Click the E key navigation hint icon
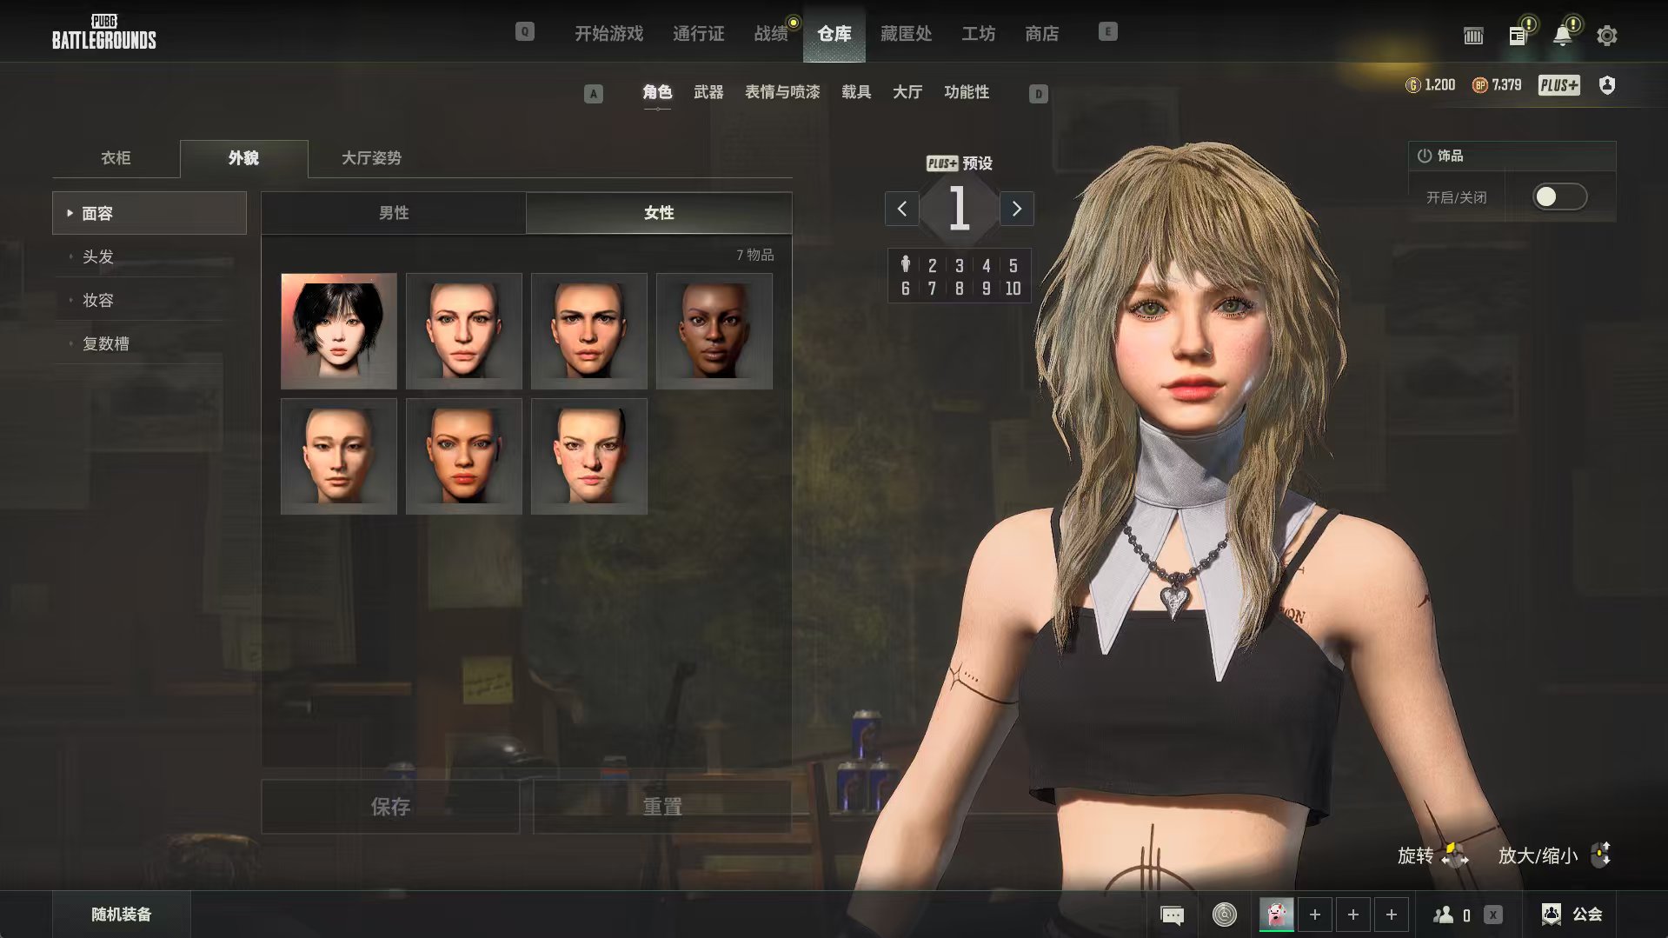This screenshot has height=938, width=1668. coord(1107,32)
